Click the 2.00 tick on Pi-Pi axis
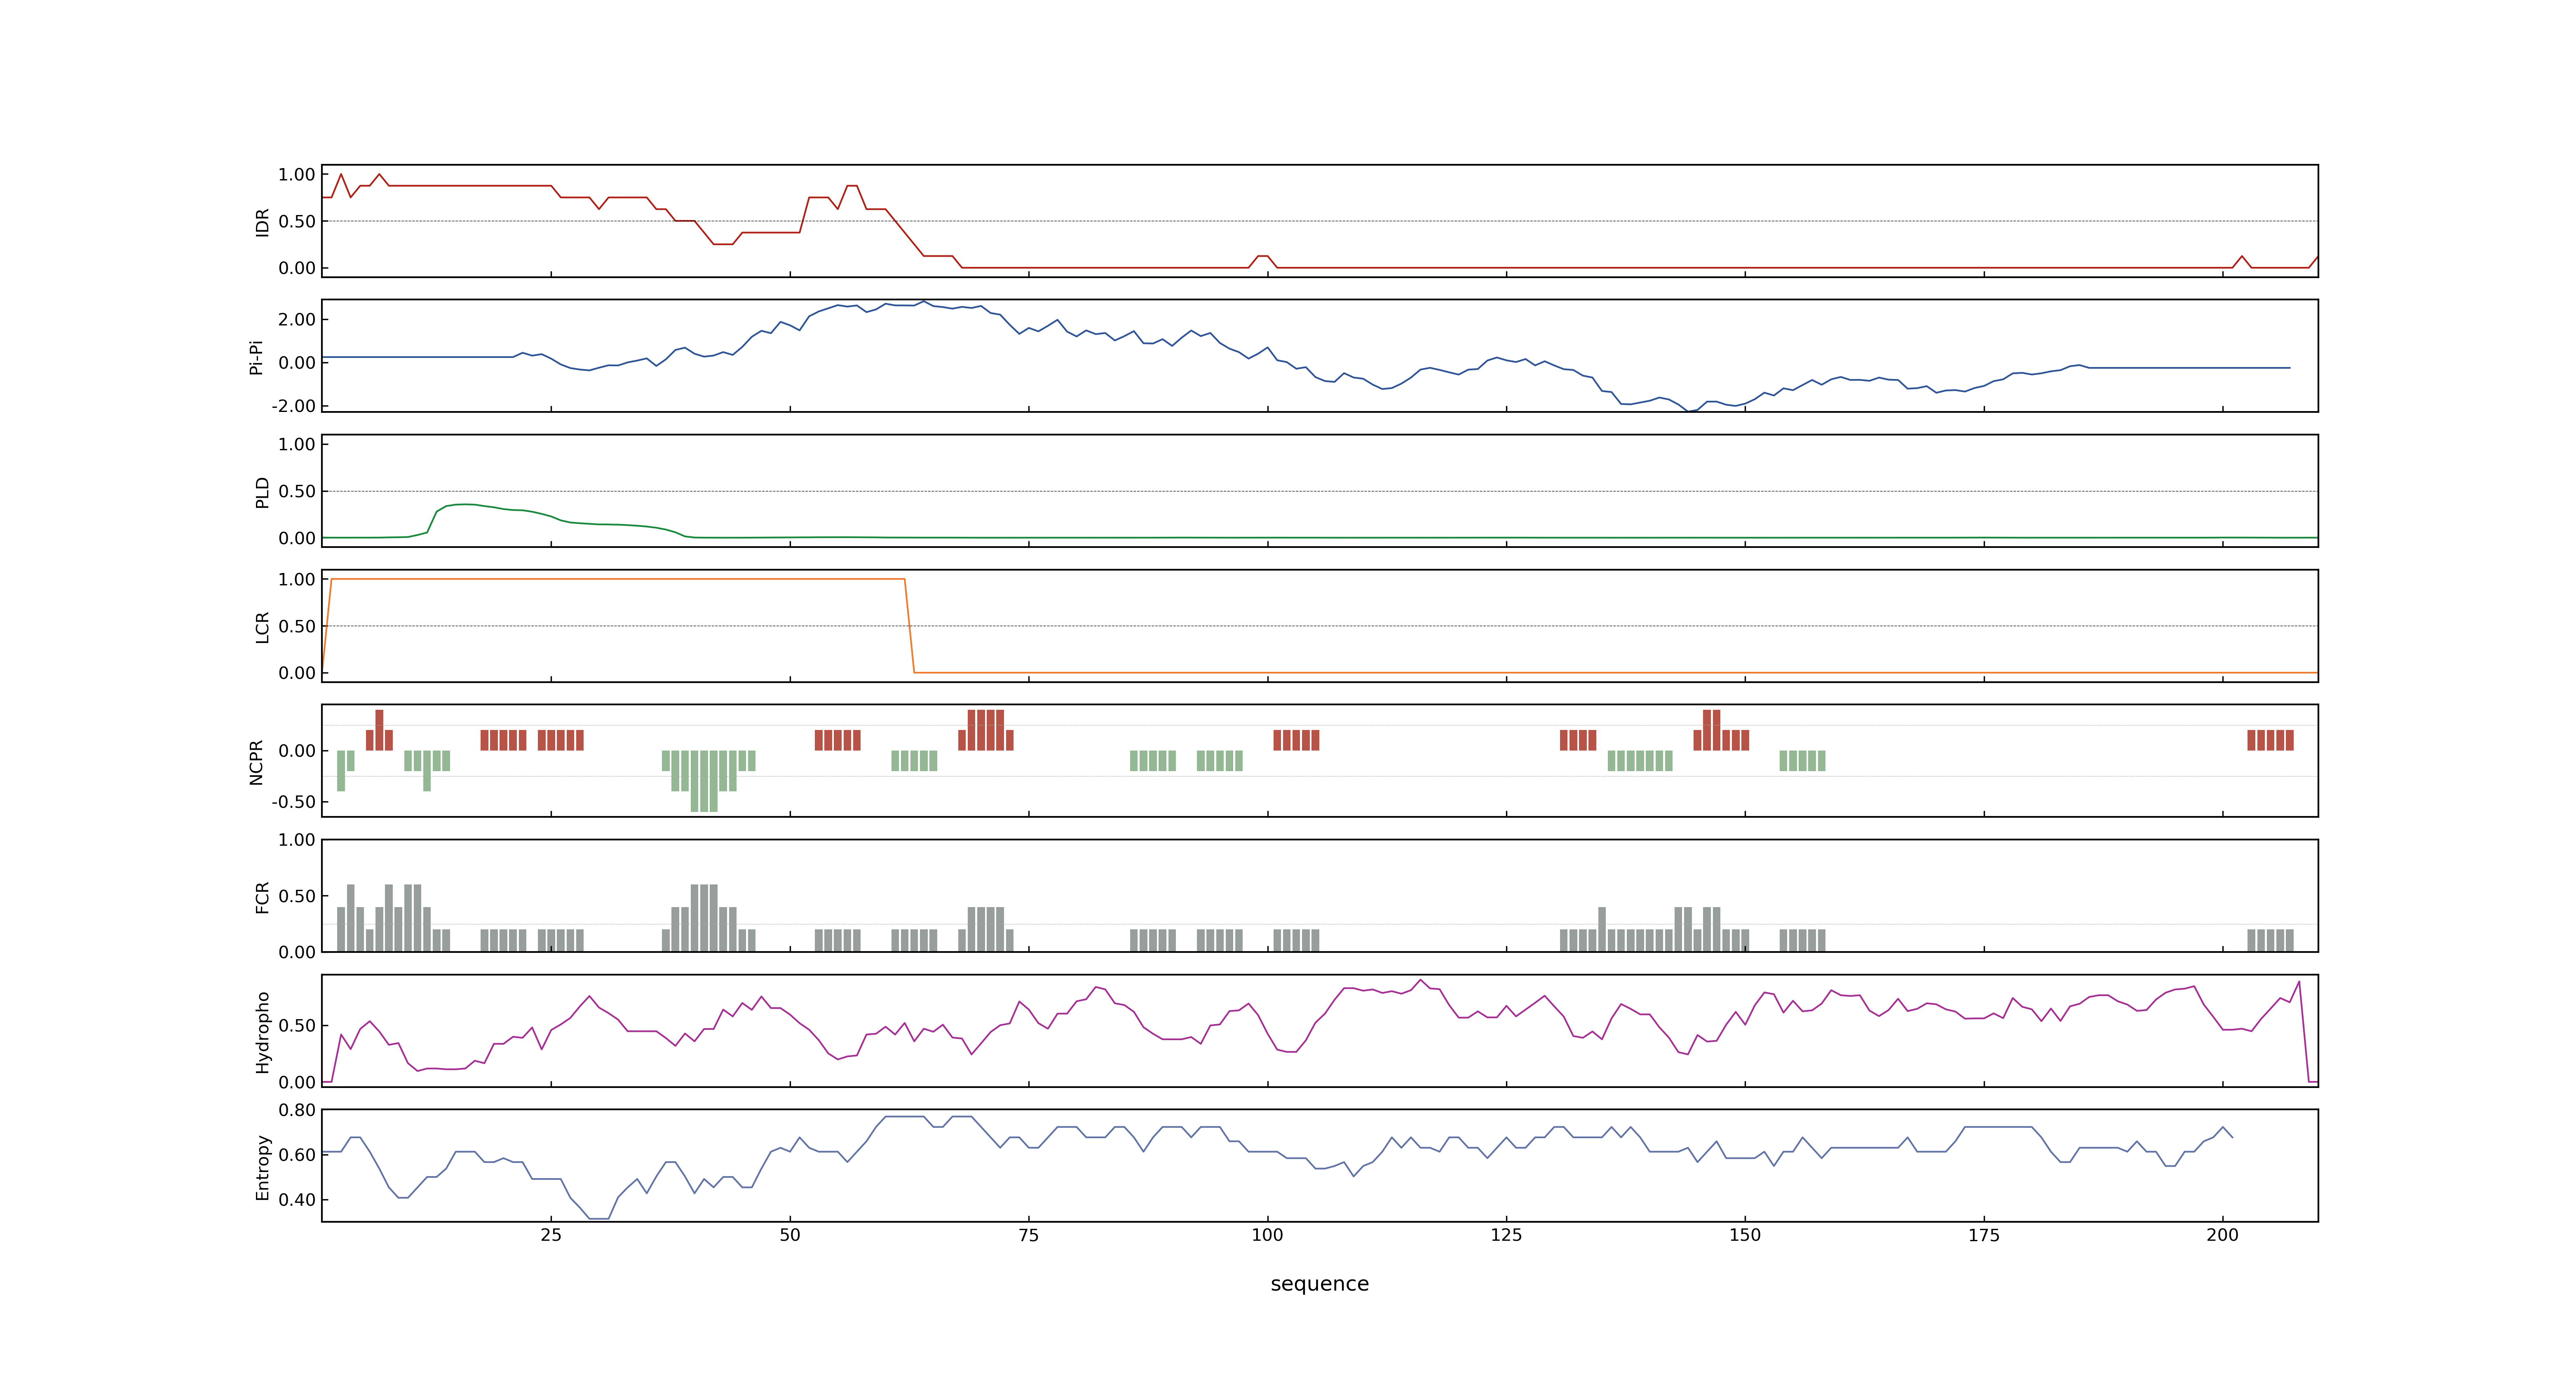Screen dimensions: 2576x1373 (x=297, y=320)
